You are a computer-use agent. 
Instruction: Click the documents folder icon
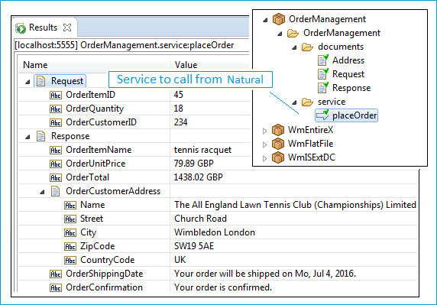[x=307, y=47]
